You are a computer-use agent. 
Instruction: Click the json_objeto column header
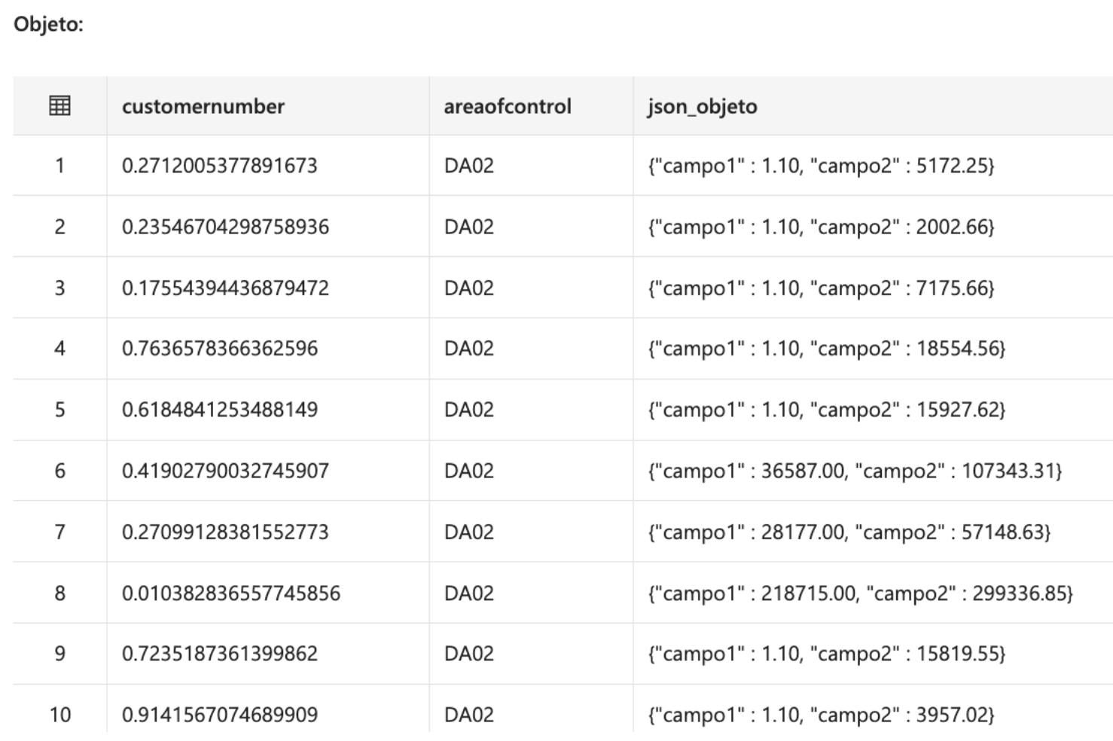[x=702, y=106]
